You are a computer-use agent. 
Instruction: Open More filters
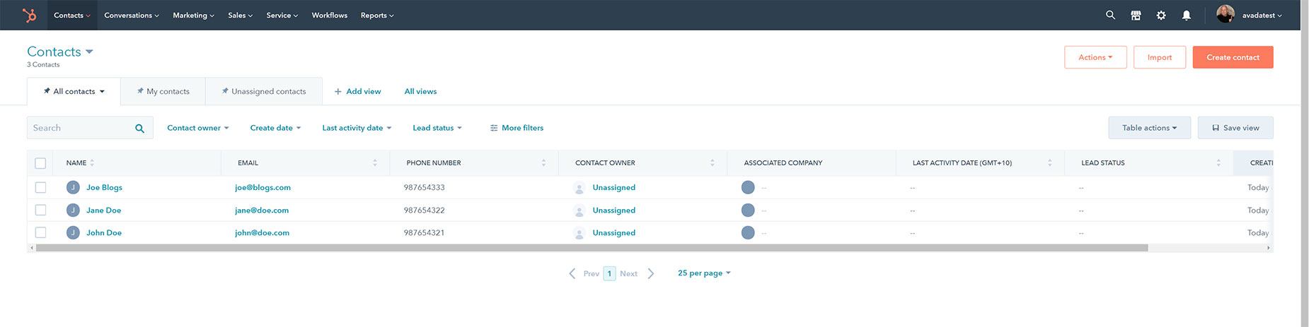[517, 128]
